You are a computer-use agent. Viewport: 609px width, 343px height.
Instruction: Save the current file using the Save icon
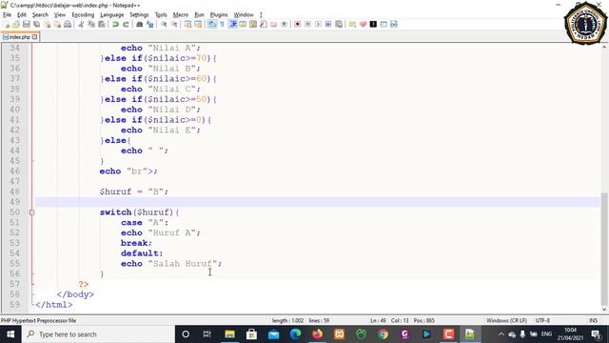26,24
